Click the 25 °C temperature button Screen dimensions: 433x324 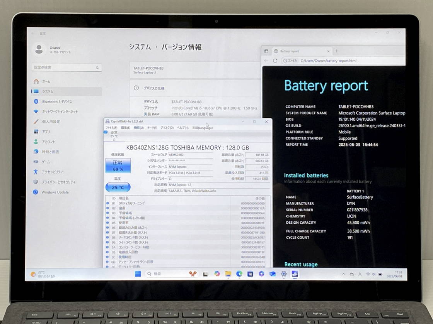point(118,187)
